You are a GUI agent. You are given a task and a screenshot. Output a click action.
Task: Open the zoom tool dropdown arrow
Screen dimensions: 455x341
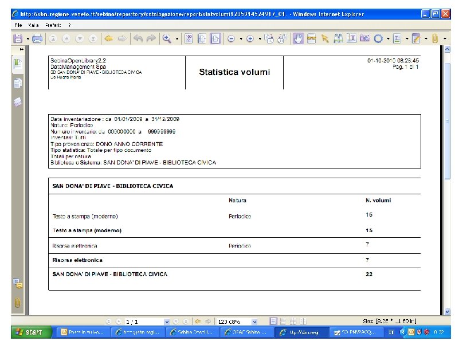click(176, 38)
